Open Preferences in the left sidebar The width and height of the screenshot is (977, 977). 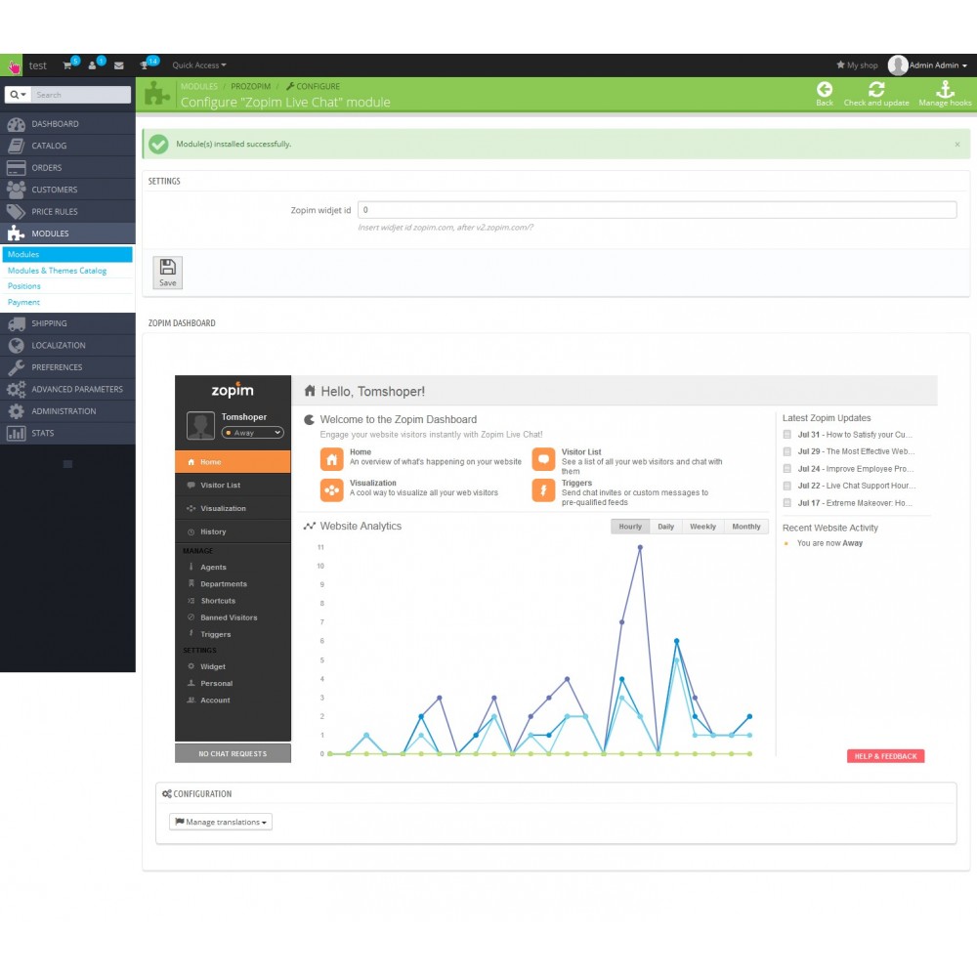pos(68,367)
